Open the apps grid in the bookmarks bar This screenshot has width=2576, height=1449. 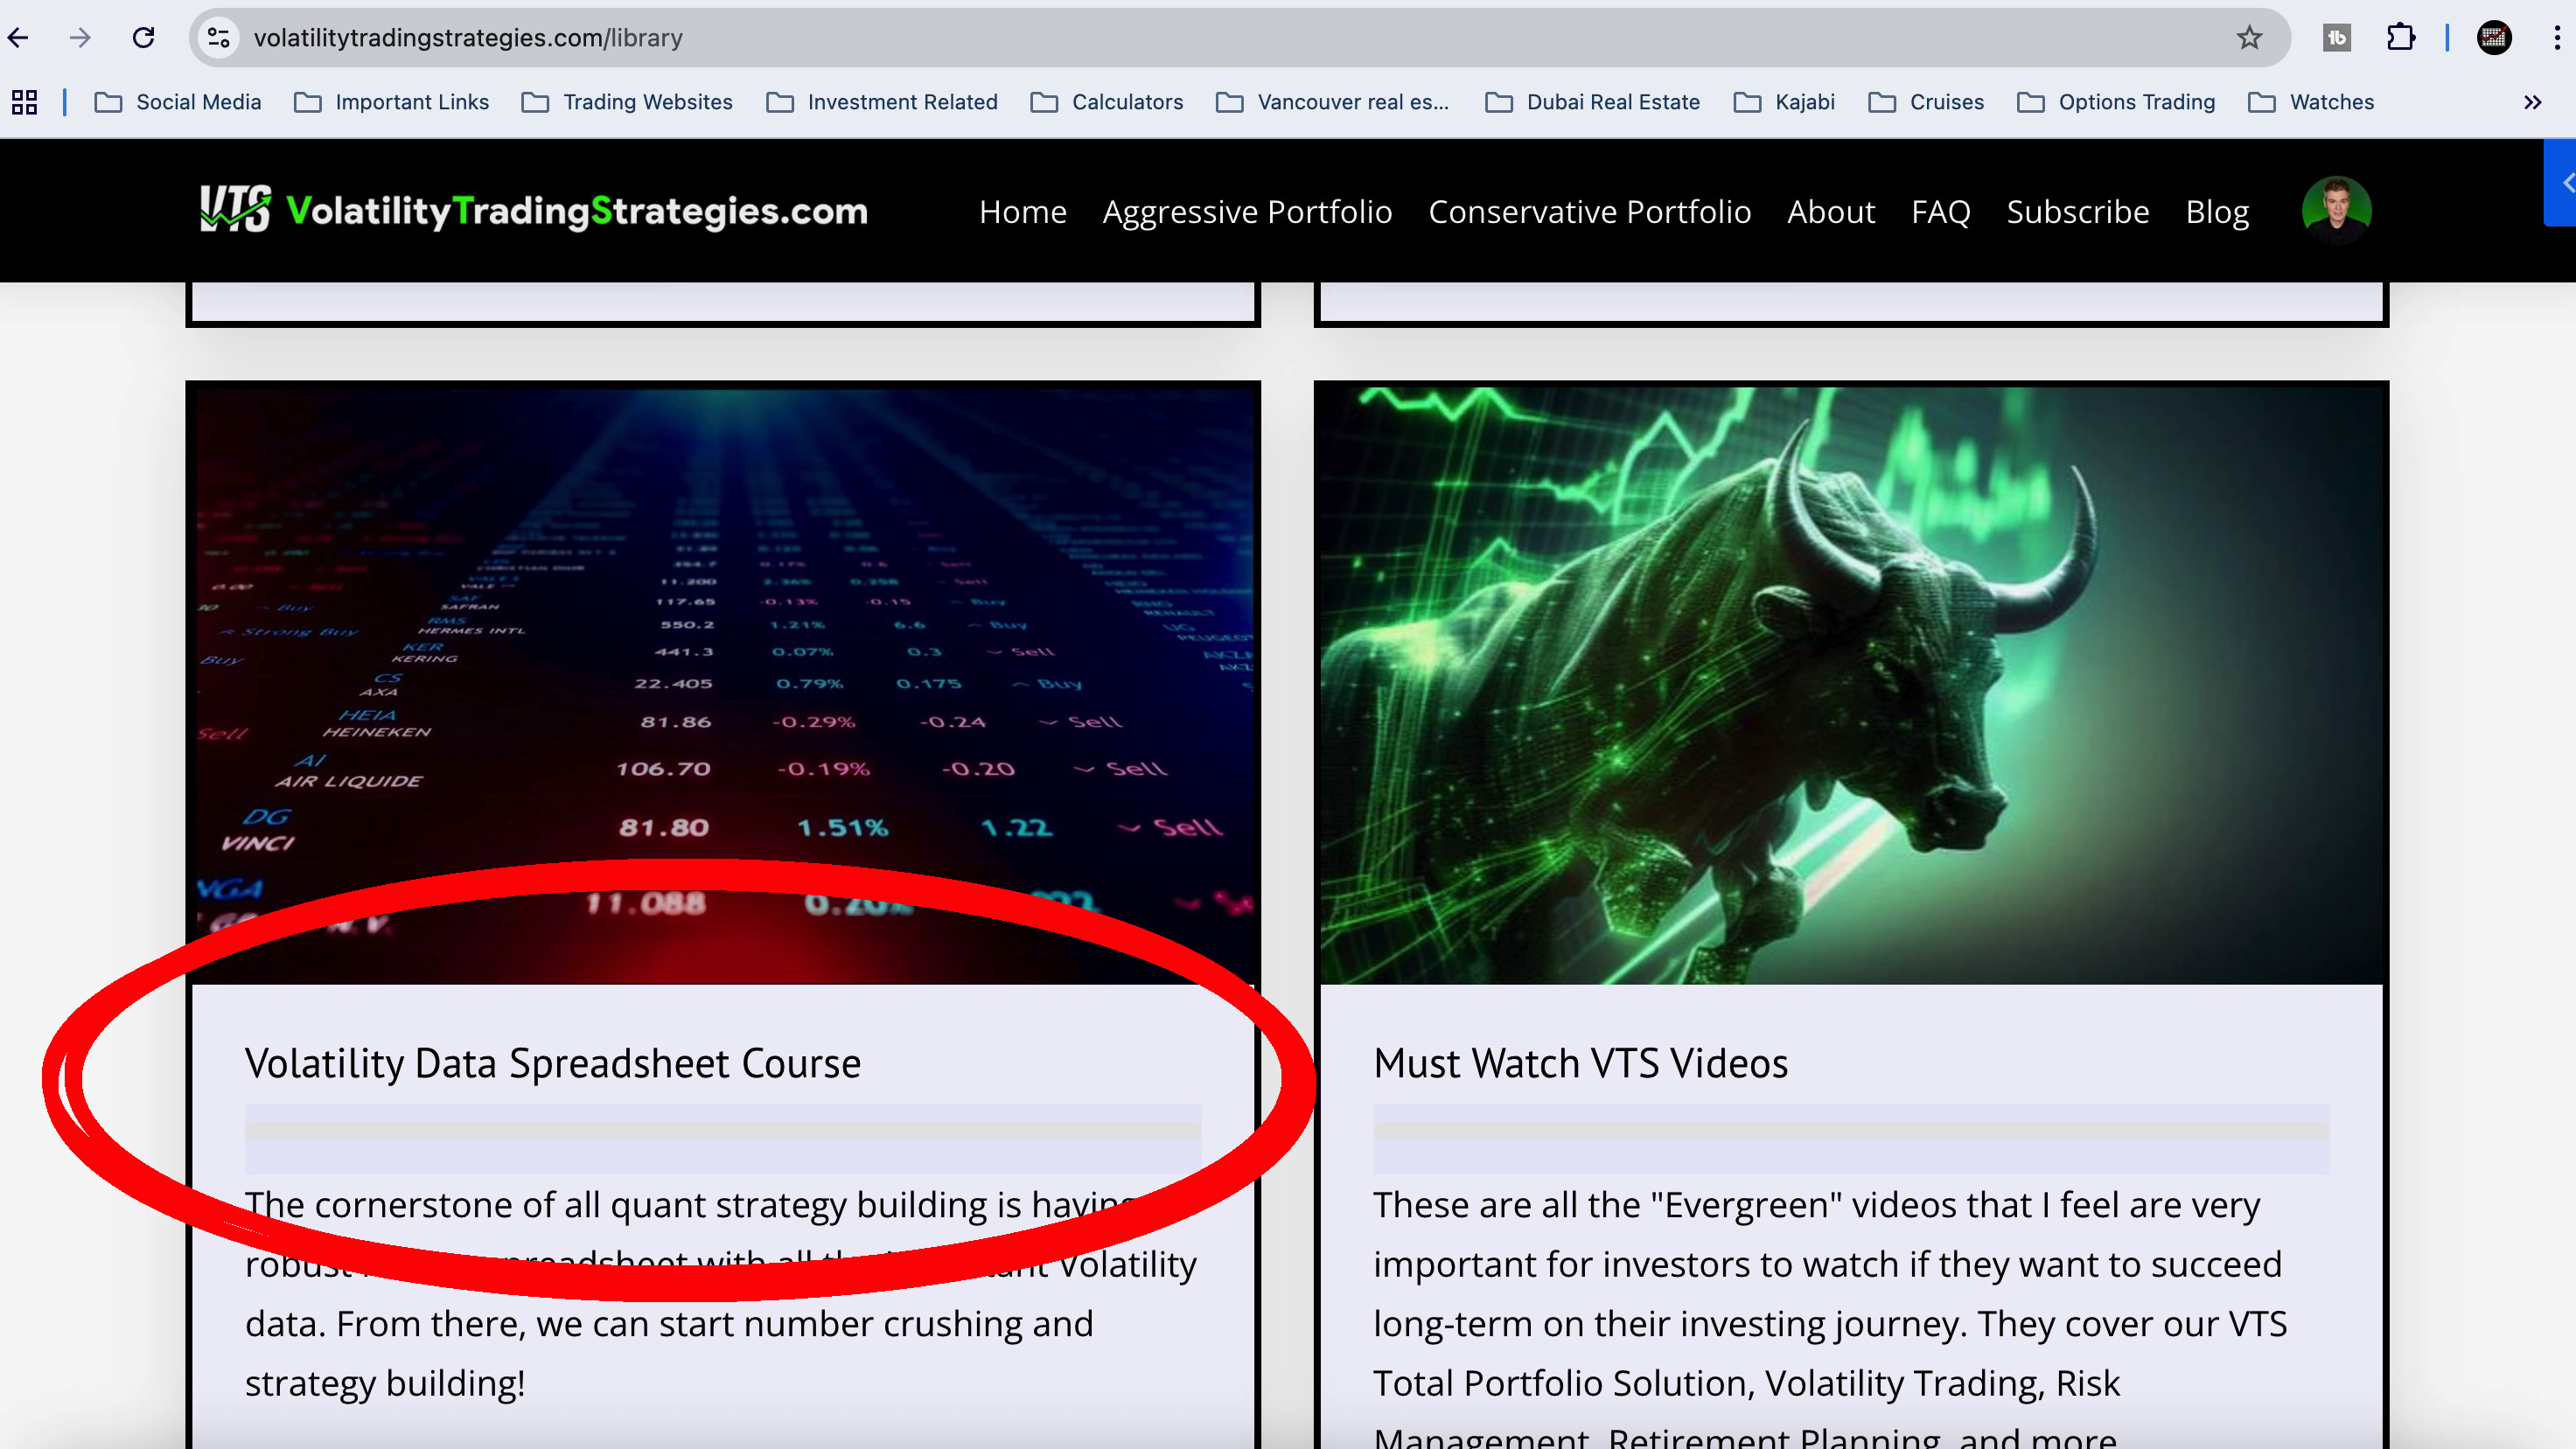coord(24,102)
